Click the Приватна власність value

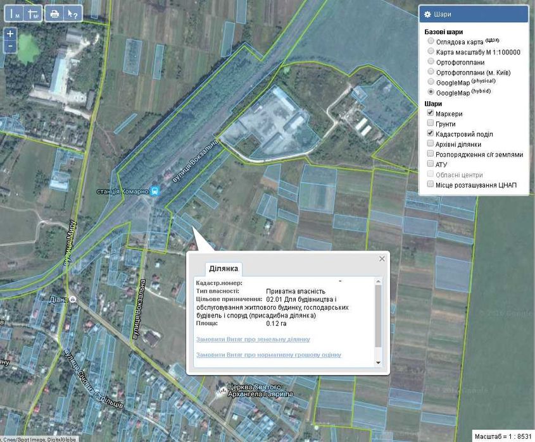[296, 292]
